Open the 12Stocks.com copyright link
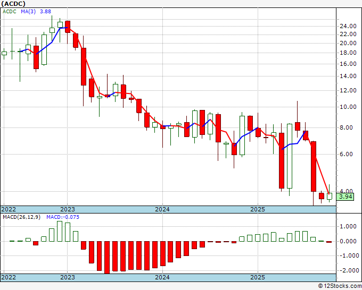This screenshot has height=290, width=362. 340,286
